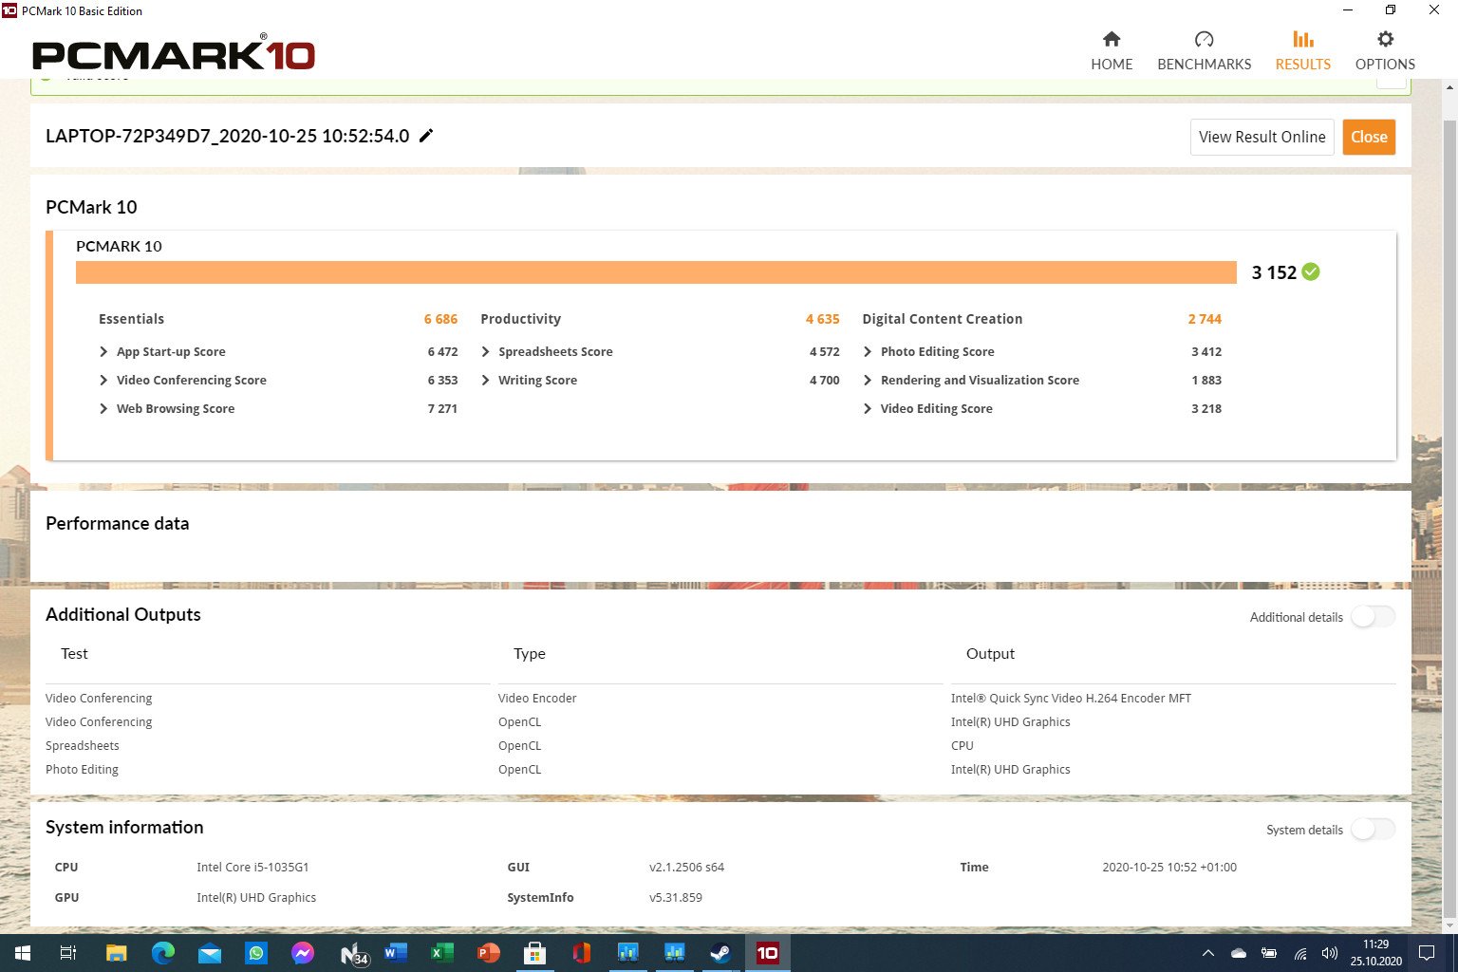Open the Mail app from the taskbar
The width and height of the screenshot is (1458, 972).
click(x=210, y=953)
